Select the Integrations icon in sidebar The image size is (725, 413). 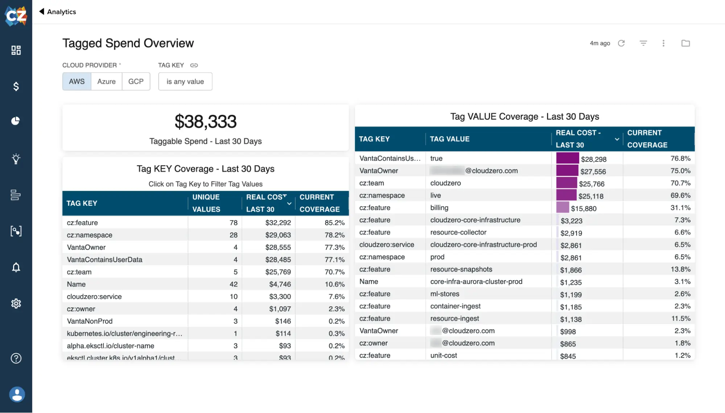point(16,231)
